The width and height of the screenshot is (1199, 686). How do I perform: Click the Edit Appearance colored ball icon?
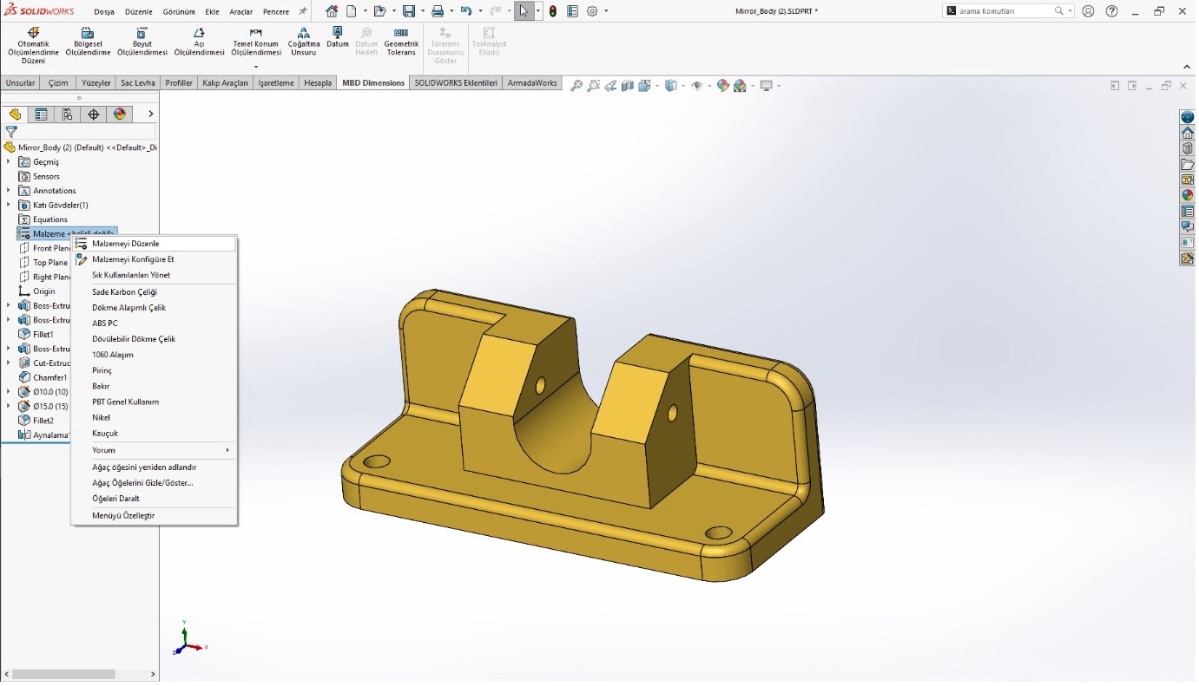721,84
